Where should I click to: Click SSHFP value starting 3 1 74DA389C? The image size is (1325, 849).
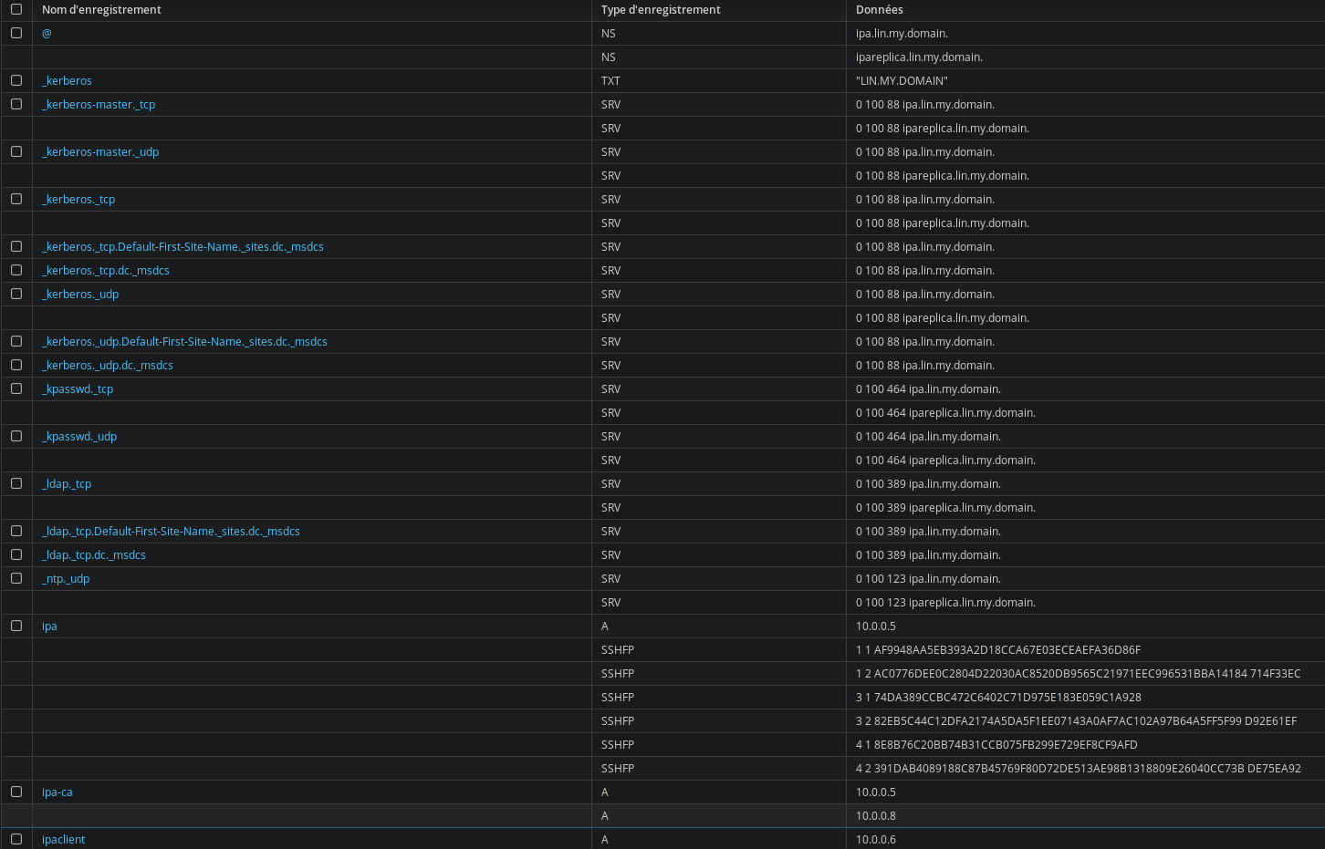coord(998,697)
